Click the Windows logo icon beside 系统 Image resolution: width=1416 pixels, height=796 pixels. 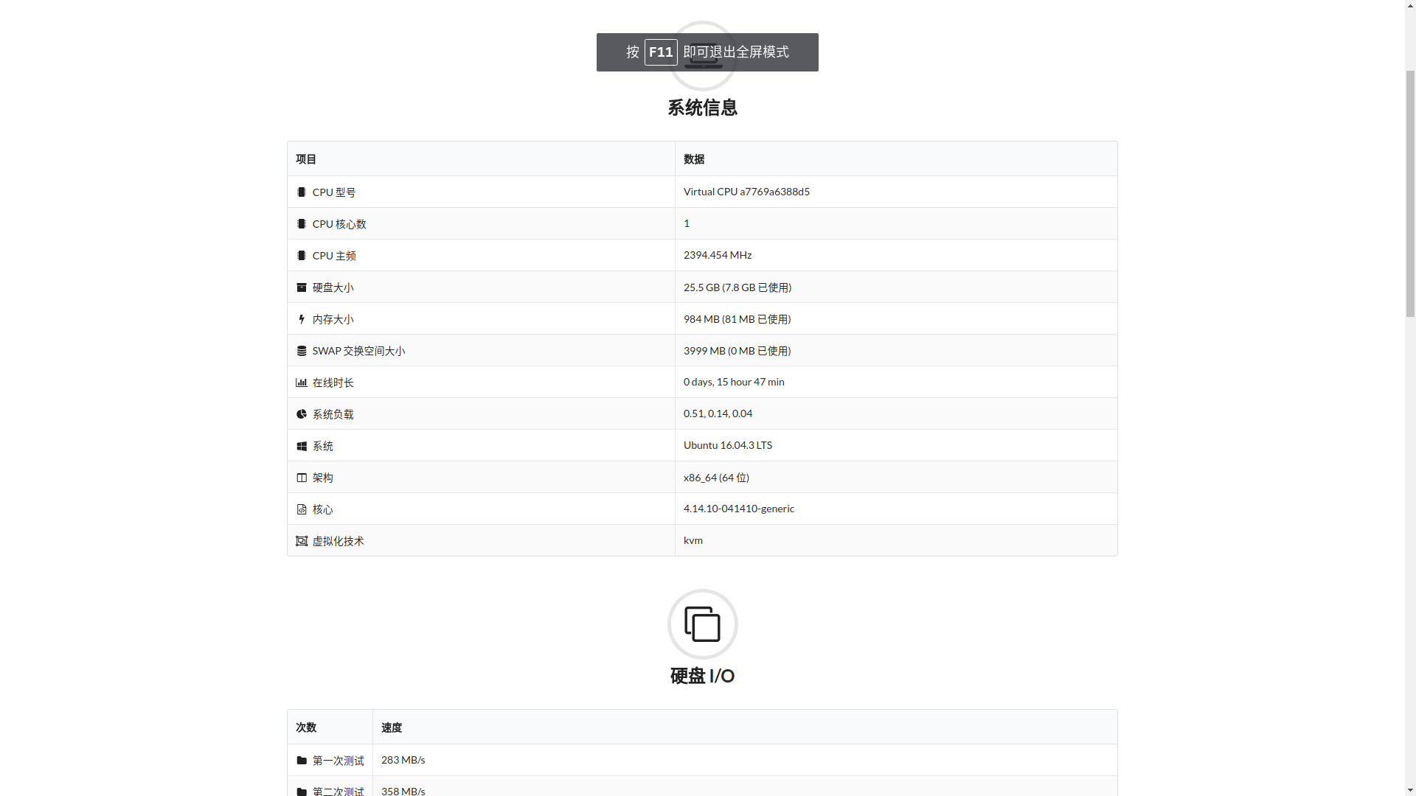(x=301, y=447)
